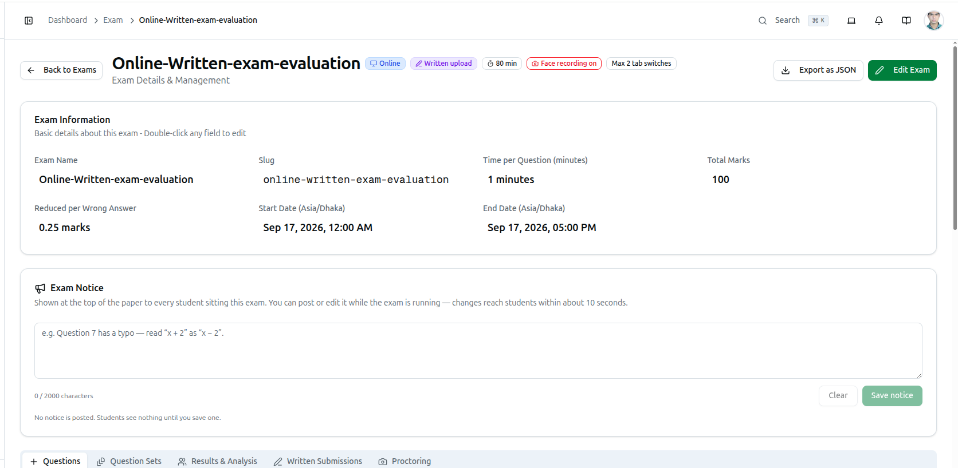Click the search magnifier icon
This screenshot has height=468, width=958.
pyautogui.click(x=763, y=21)
